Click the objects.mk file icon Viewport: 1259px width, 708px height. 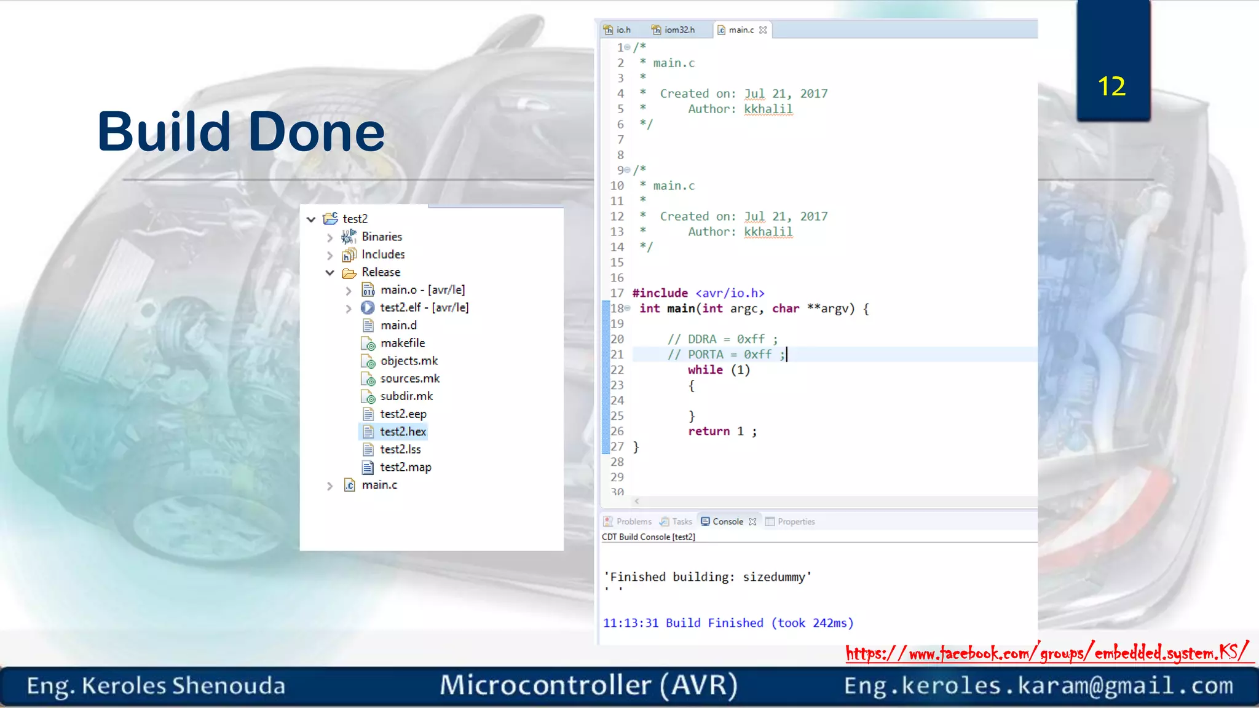click(x=368, y=361)
